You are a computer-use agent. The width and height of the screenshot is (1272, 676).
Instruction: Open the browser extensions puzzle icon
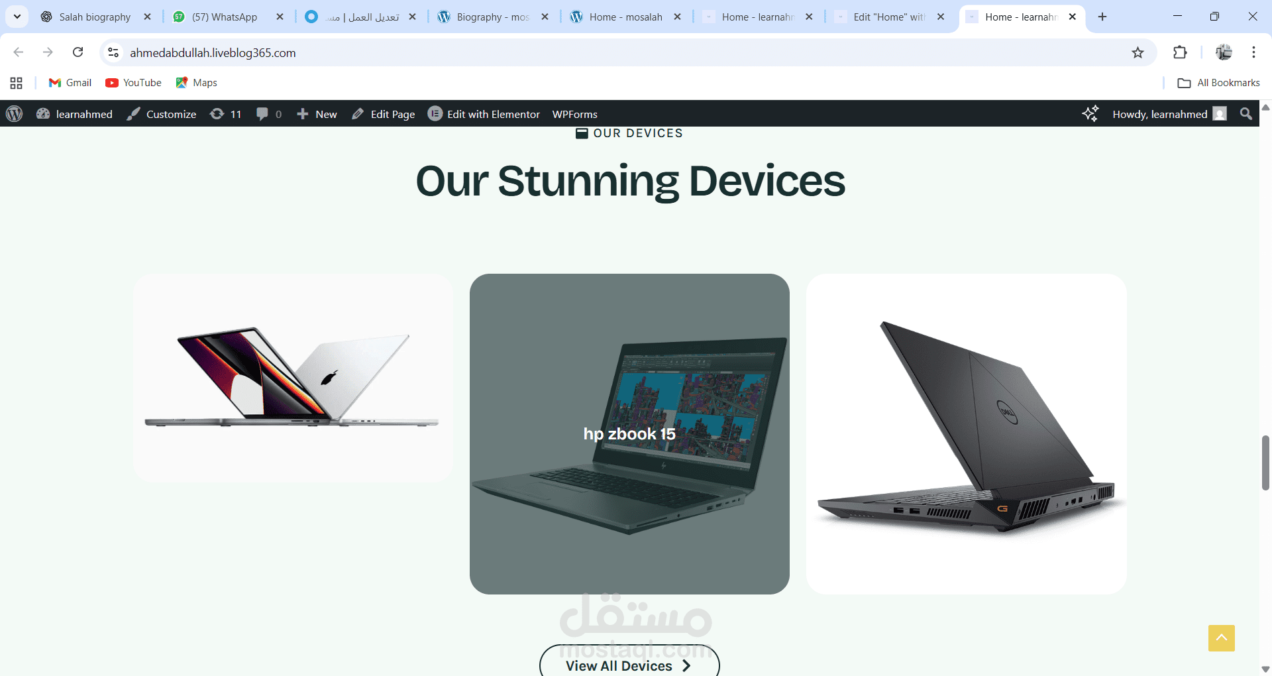click(x=1180, y=52)
